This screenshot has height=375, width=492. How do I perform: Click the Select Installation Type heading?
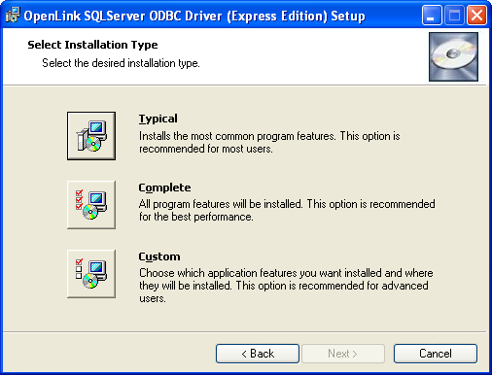click(92, 45)
